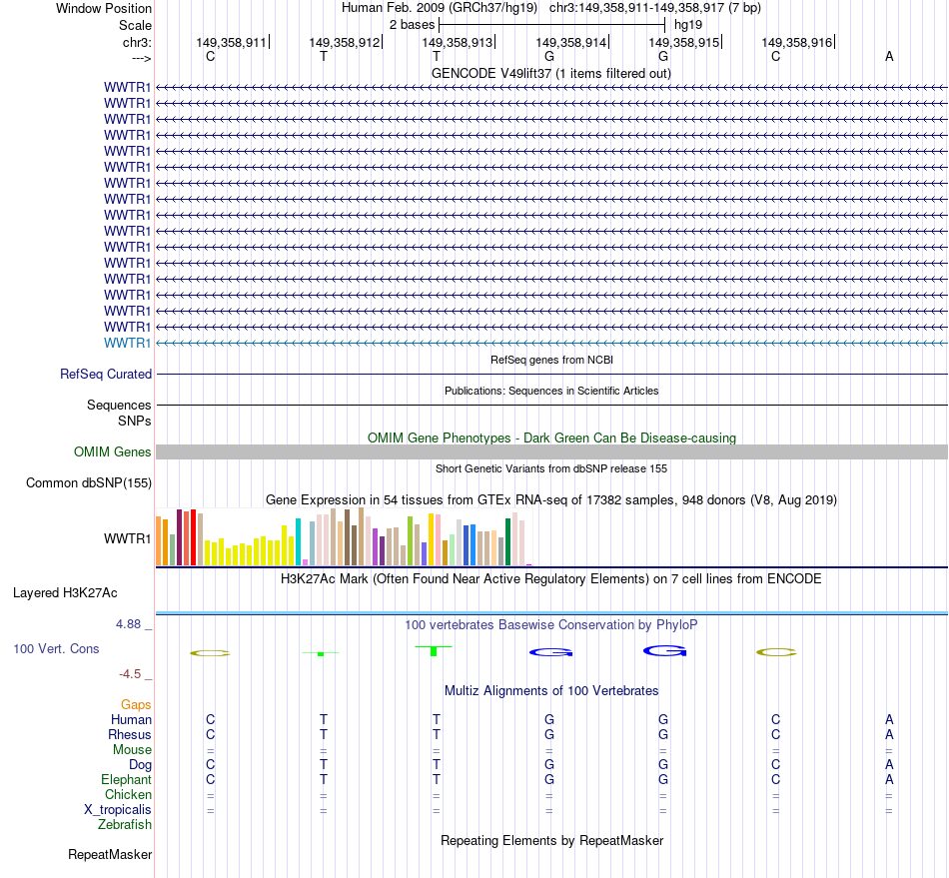Click the Layered H3K27Ac label

[x=65, y=593]
